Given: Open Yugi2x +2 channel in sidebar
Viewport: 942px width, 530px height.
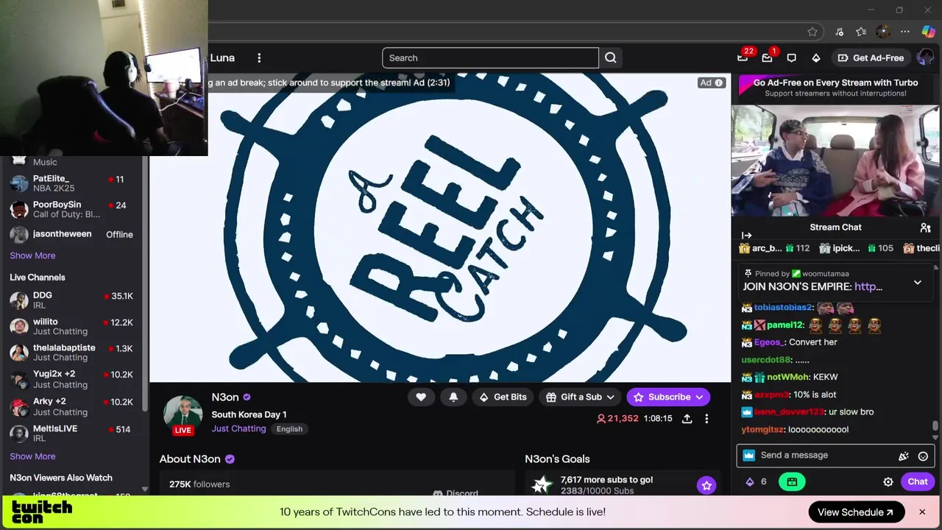Looking at the screenshot, I should [x=71, y=379].
